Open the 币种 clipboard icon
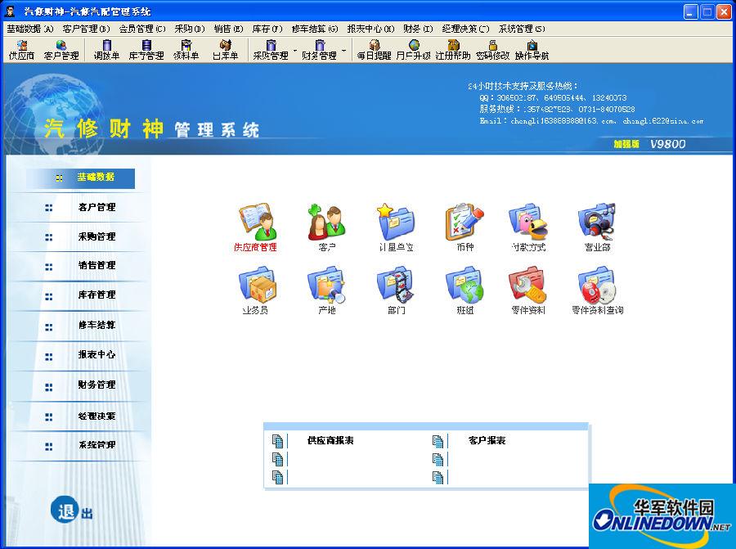The width and height of the screenshot is (736, 549). pos(464,227)
